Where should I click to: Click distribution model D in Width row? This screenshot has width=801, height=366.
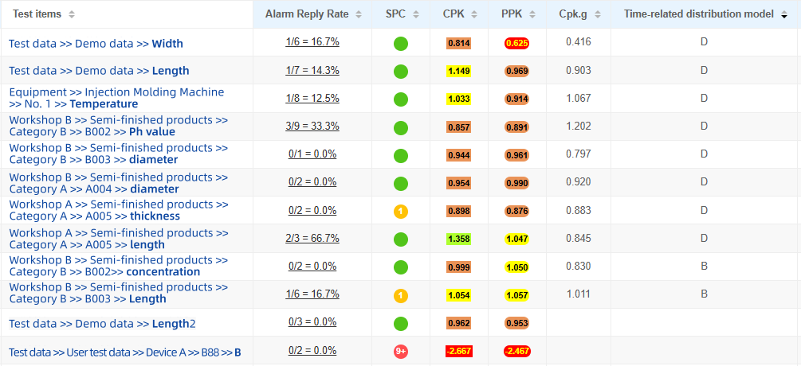(x=704, y=42)
